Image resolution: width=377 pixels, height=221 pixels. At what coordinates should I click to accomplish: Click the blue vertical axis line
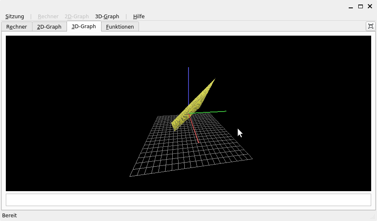click(188, 83)
